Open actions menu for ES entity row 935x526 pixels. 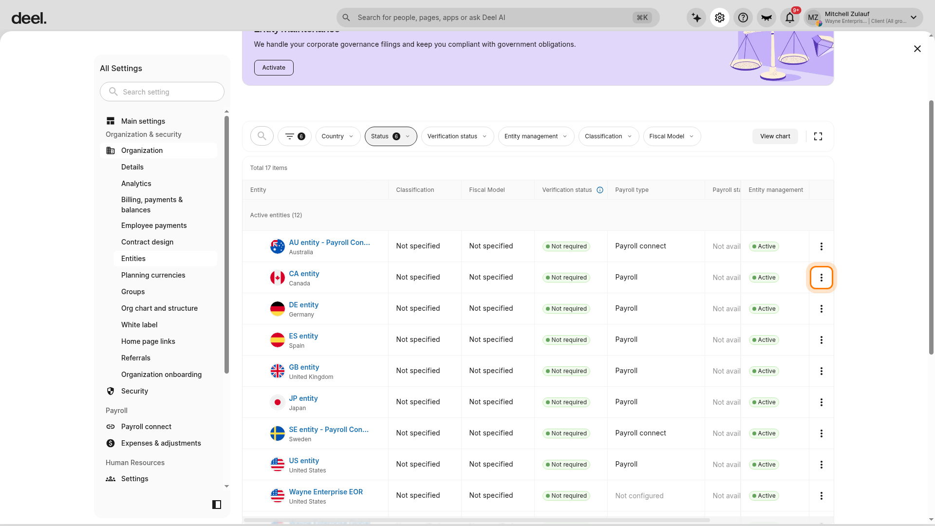[x=822, y=340]
